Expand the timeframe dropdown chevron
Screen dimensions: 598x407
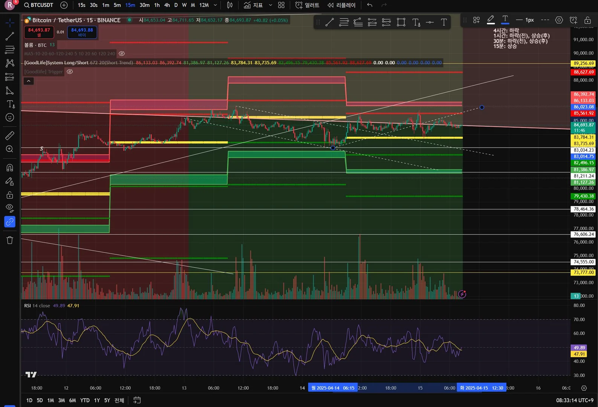point(215,5)
